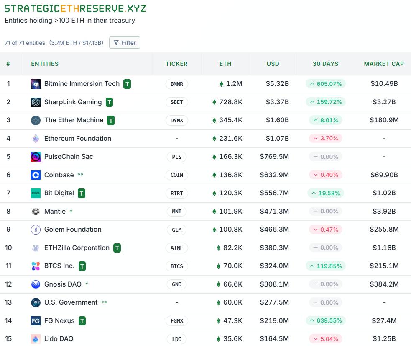Click the BMNR ticker pill
This screenshot has height=346, width=411.
[177, 84]
